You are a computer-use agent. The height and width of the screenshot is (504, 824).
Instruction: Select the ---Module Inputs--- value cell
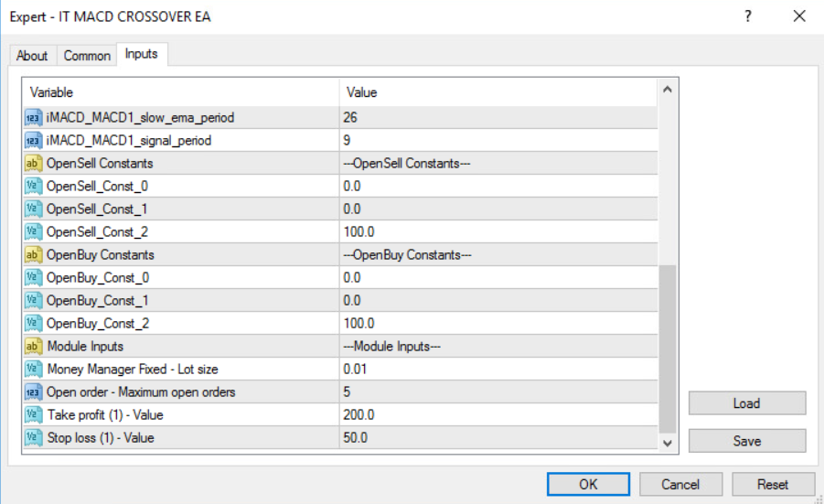point(498,347)
